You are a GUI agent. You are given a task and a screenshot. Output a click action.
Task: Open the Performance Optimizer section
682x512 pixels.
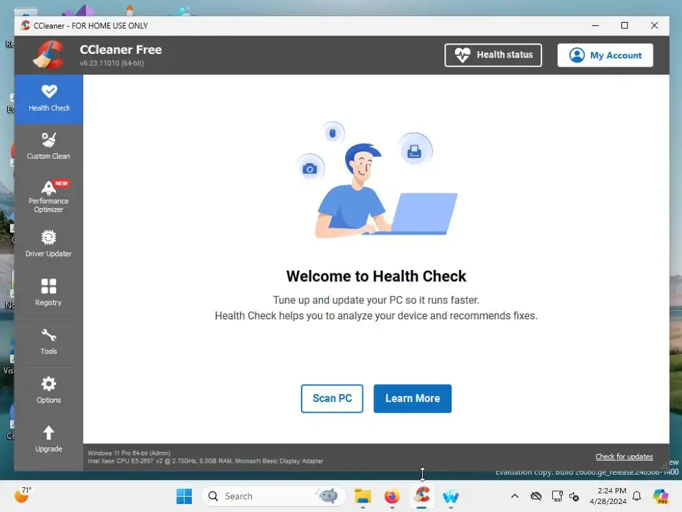click(x=49, y=197)
